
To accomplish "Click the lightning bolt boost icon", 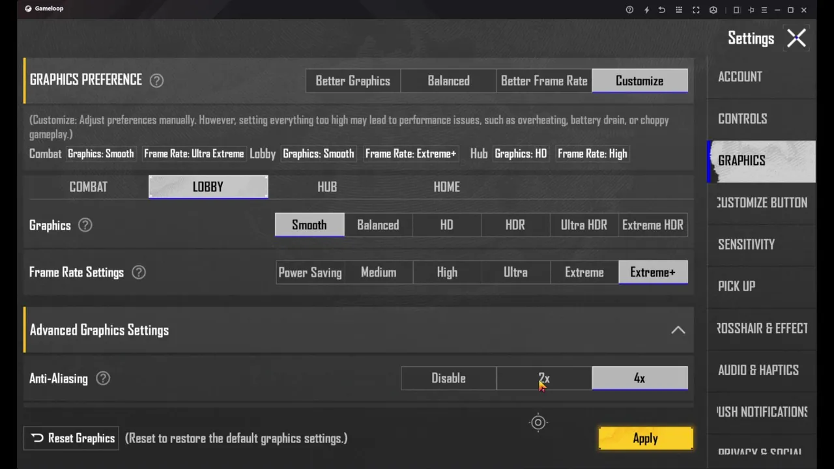I will [x=646, y=10].
